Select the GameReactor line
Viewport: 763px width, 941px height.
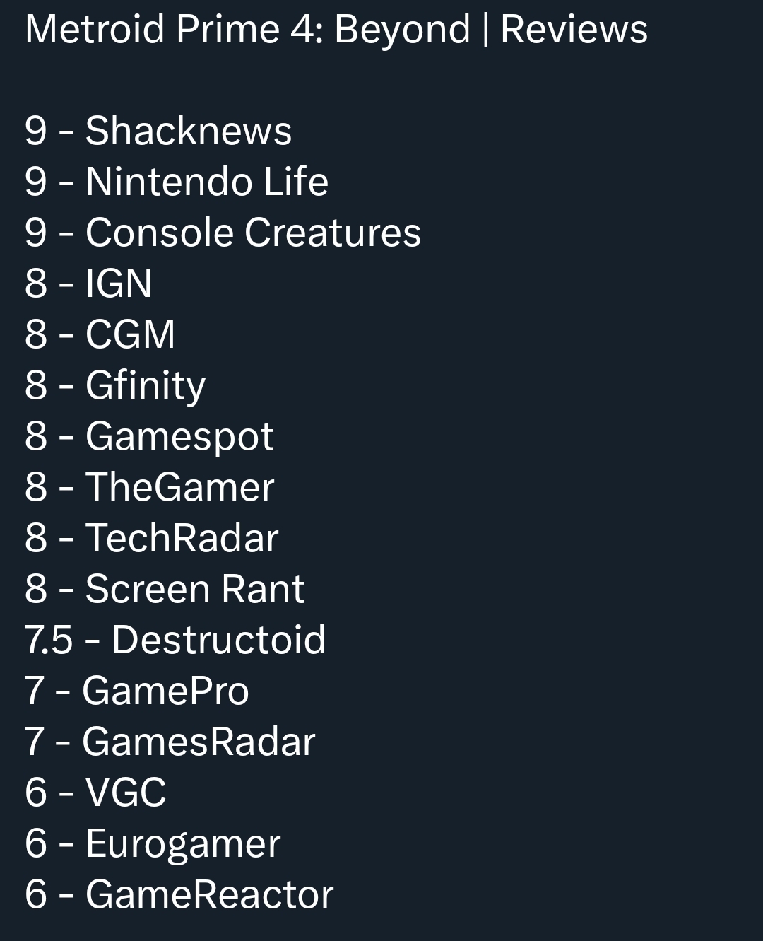[x=208, y=894]
